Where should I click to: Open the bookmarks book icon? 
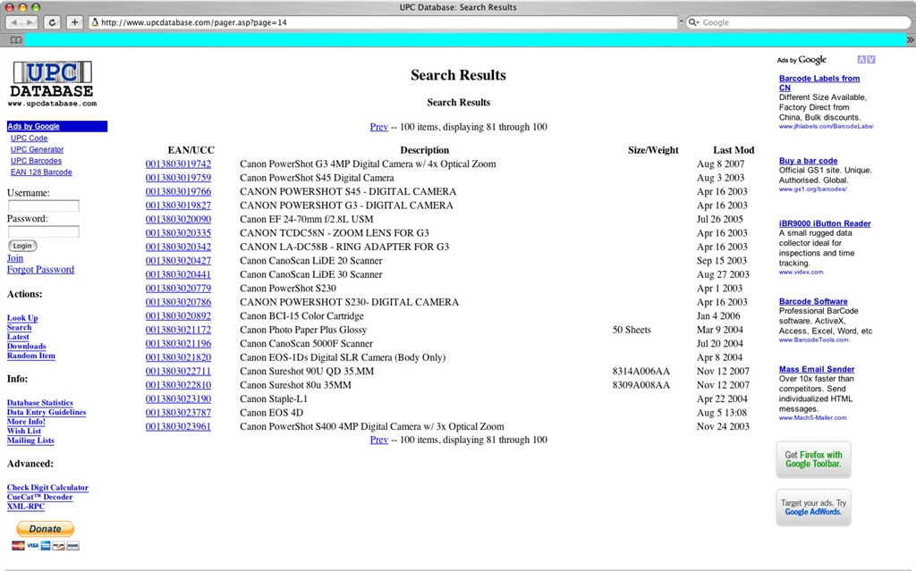(16, 39)
